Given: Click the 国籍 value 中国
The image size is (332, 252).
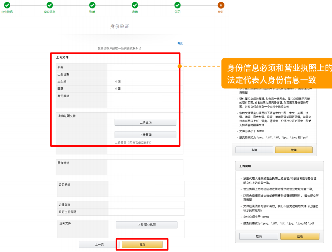Looking at the screenshot, I should tap(118, 89).
